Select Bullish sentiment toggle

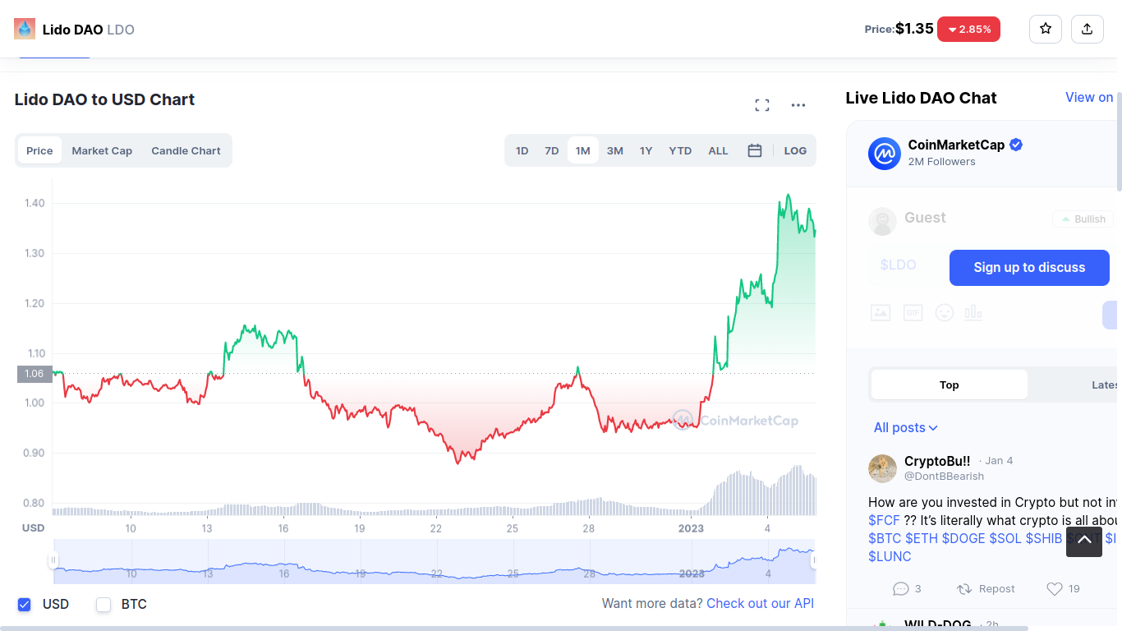pos(1083,219)
